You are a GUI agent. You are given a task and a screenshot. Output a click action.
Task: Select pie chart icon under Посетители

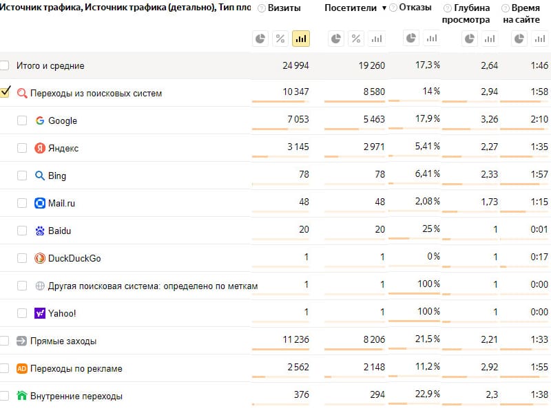click(x=336, y=39)
